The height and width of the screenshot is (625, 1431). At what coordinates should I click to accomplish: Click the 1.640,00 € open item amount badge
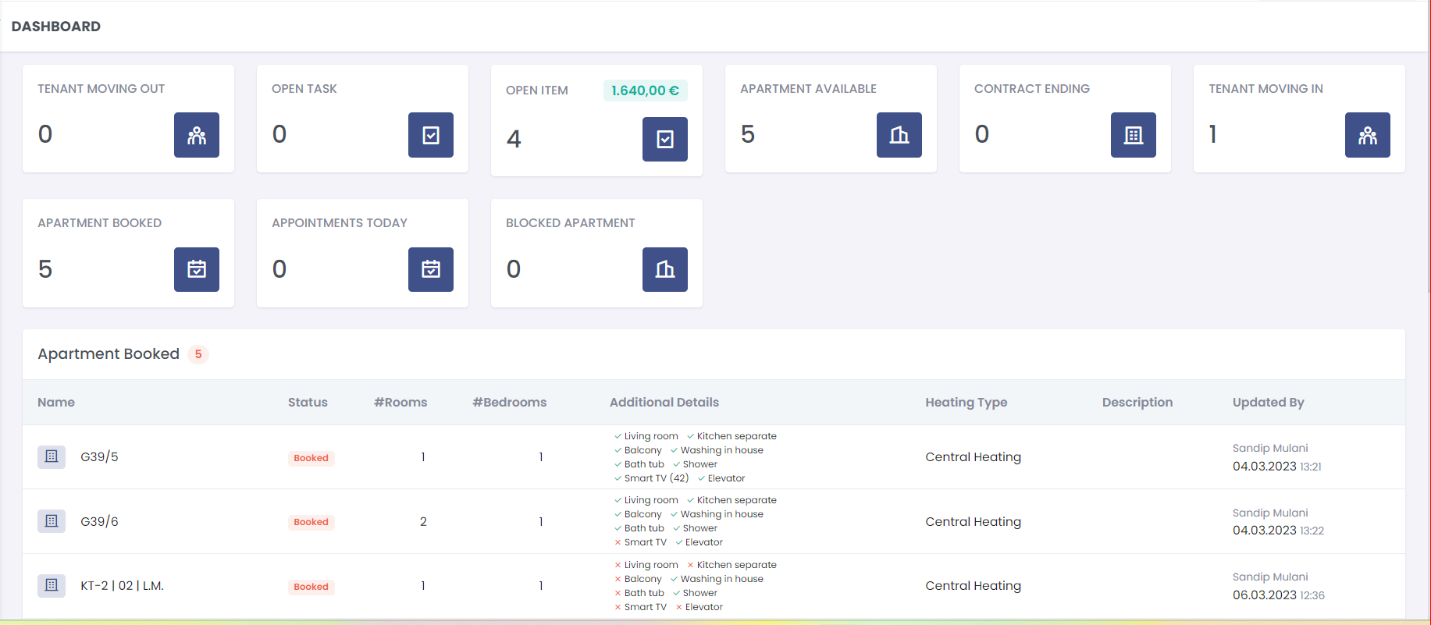tap(645, 91)
